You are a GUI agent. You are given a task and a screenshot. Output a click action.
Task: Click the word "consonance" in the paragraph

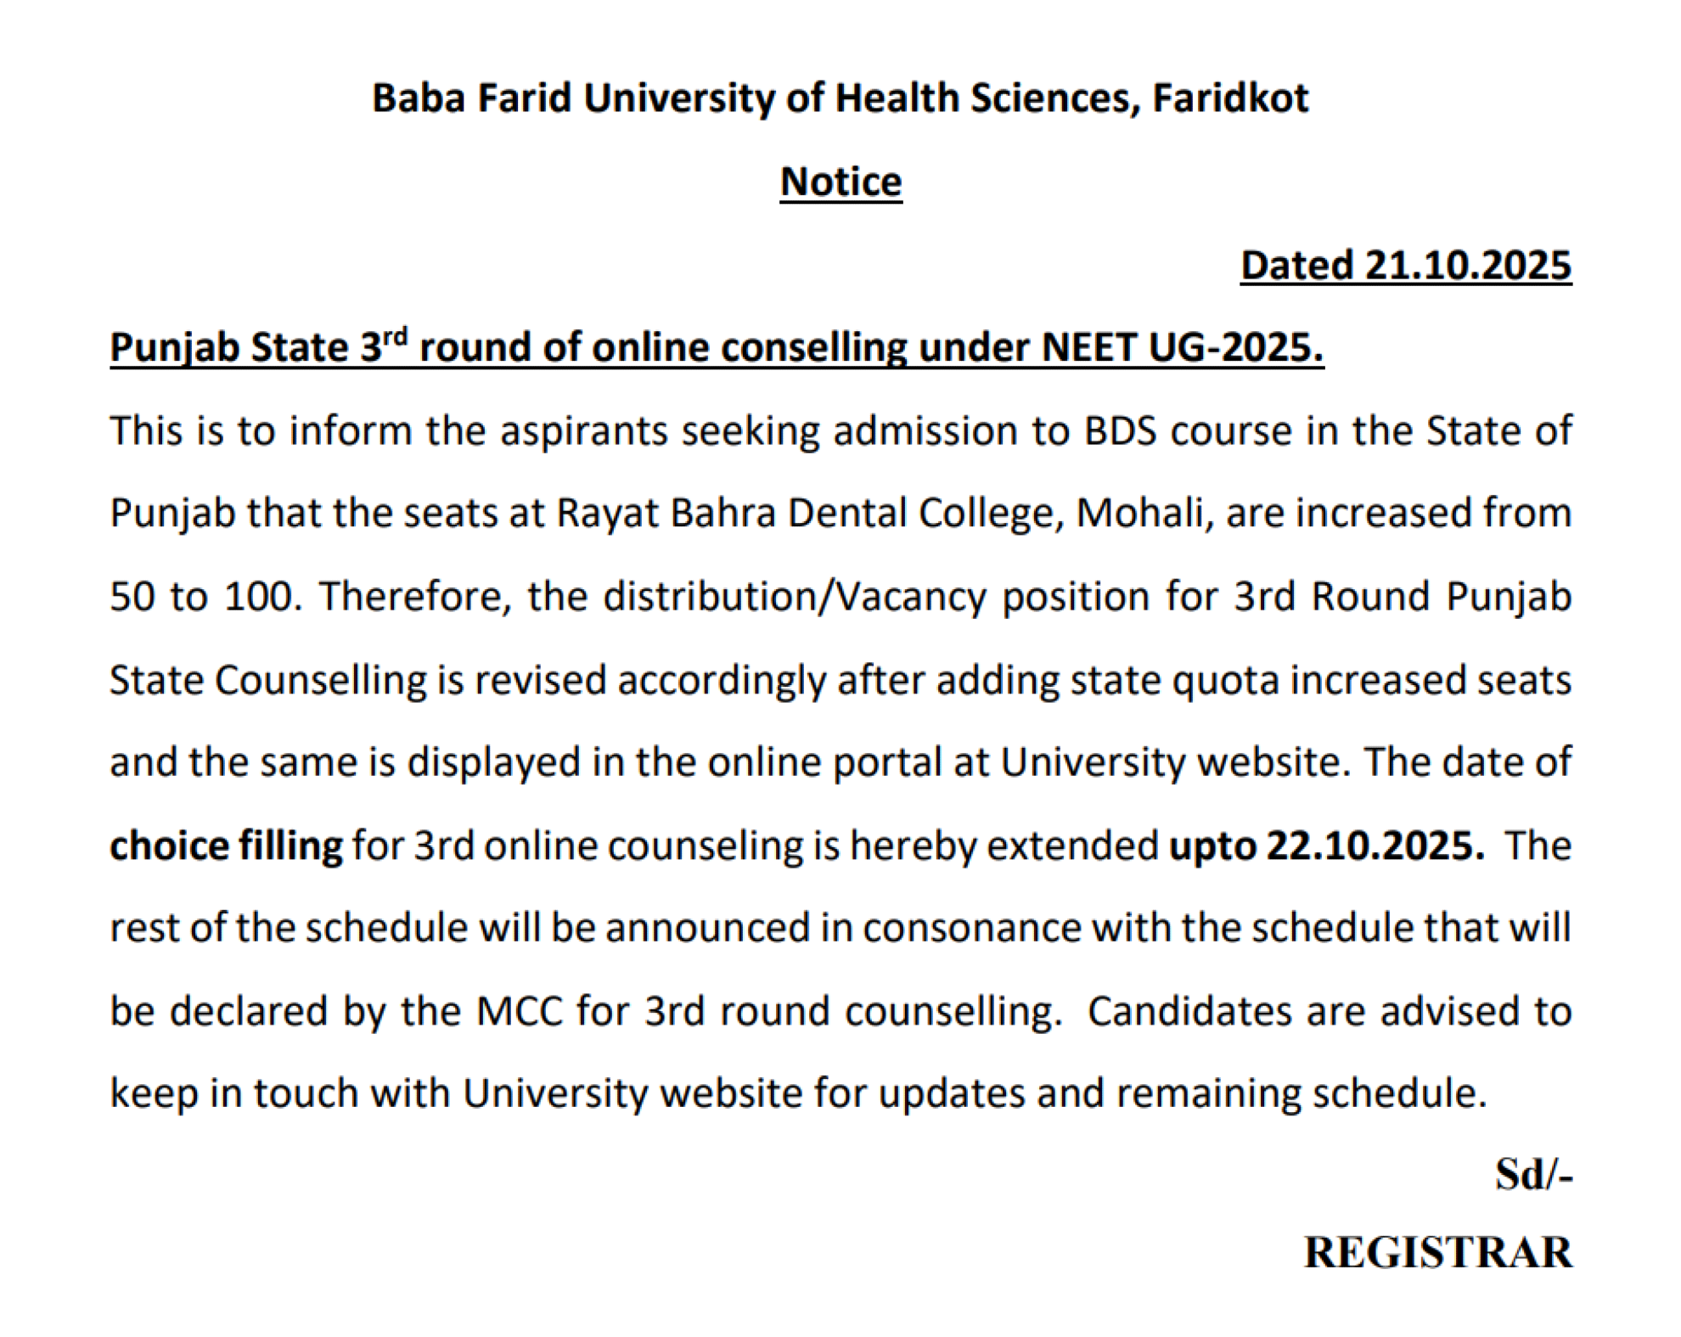click(971, 928)
